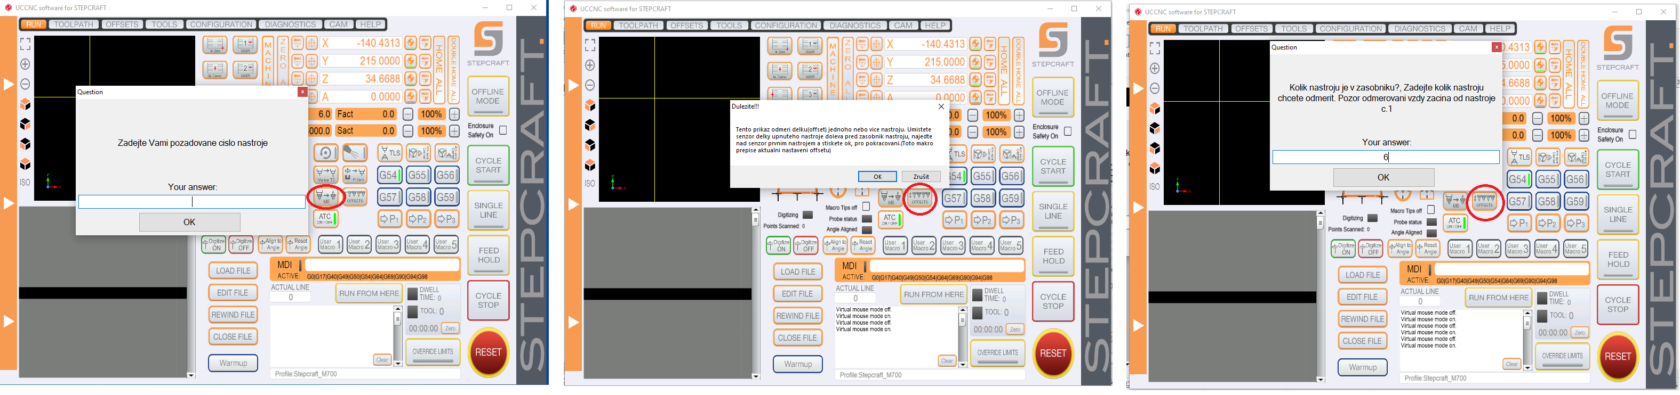Toggle Macro Tips off checkbox in middle window
Image resolution: width=1680 pixels, height=395 pixels.
pos(866,207)
